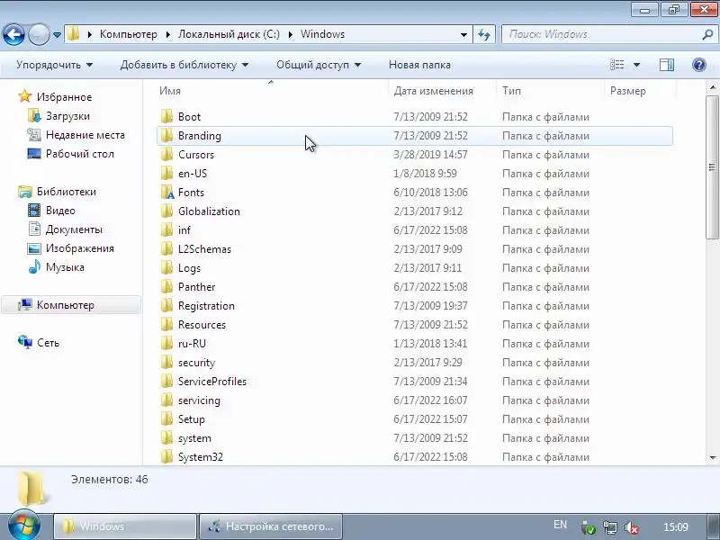Select the Branding folder icon
The image size is (720, 540).
tap(166, 136)
